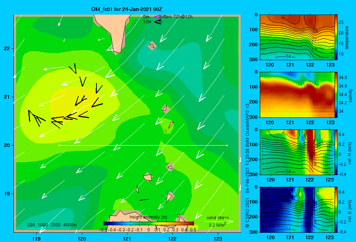Screen dimensions: 356x242
Task: Click the vertical 'temperature' axis label
Action: coord(347,37)
